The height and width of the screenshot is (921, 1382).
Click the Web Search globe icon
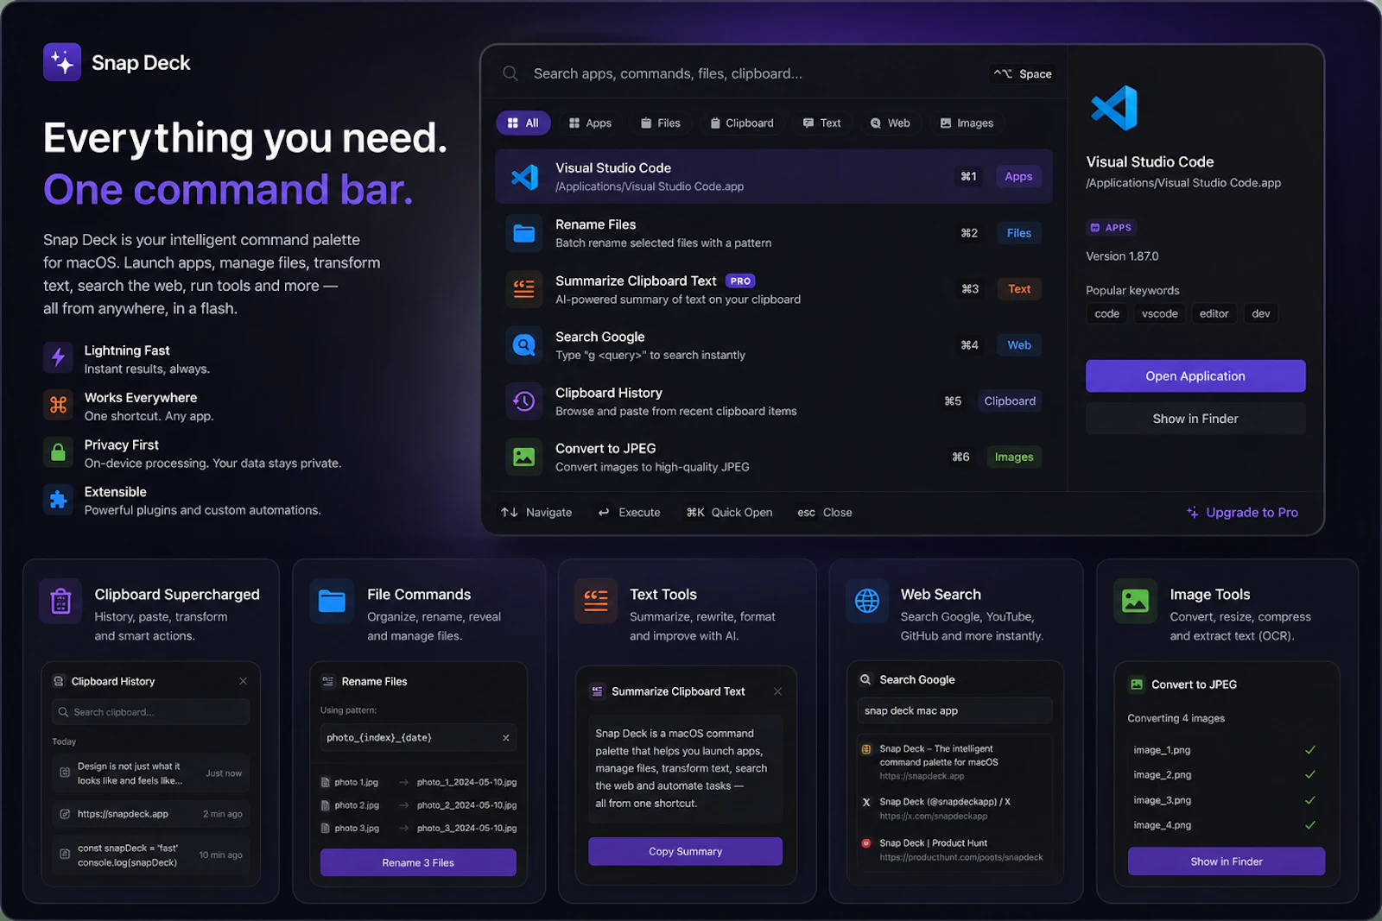tap(867, 601)
